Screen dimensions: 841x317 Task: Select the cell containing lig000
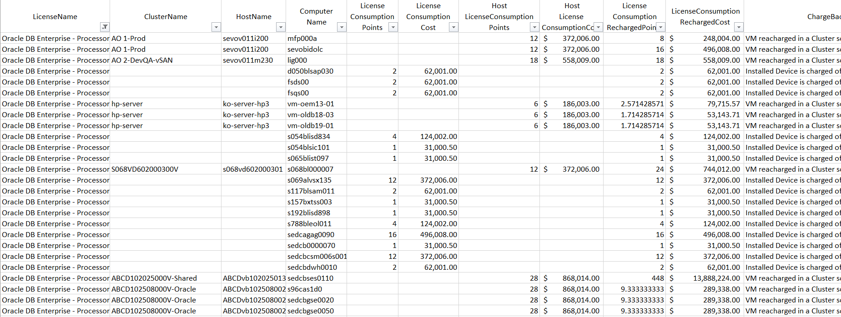316,60
